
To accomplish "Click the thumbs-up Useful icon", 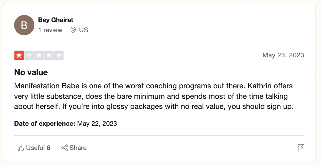I will coord(21,148).
